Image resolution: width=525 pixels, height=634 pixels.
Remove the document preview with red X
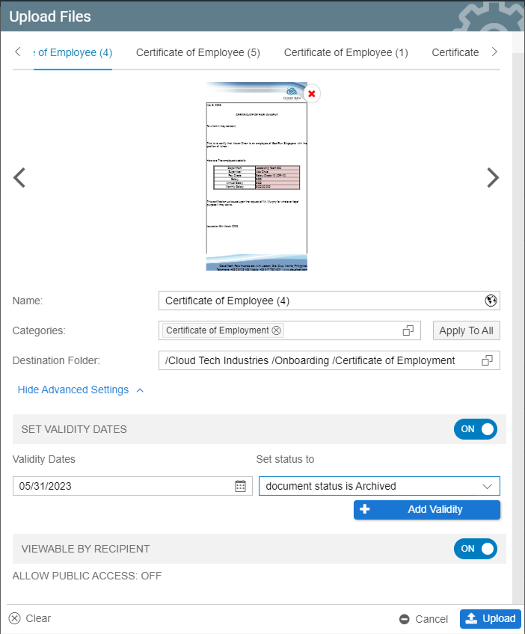click(312, 93)
